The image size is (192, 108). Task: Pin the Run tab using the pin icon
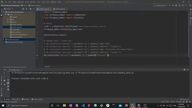(4, 85)
